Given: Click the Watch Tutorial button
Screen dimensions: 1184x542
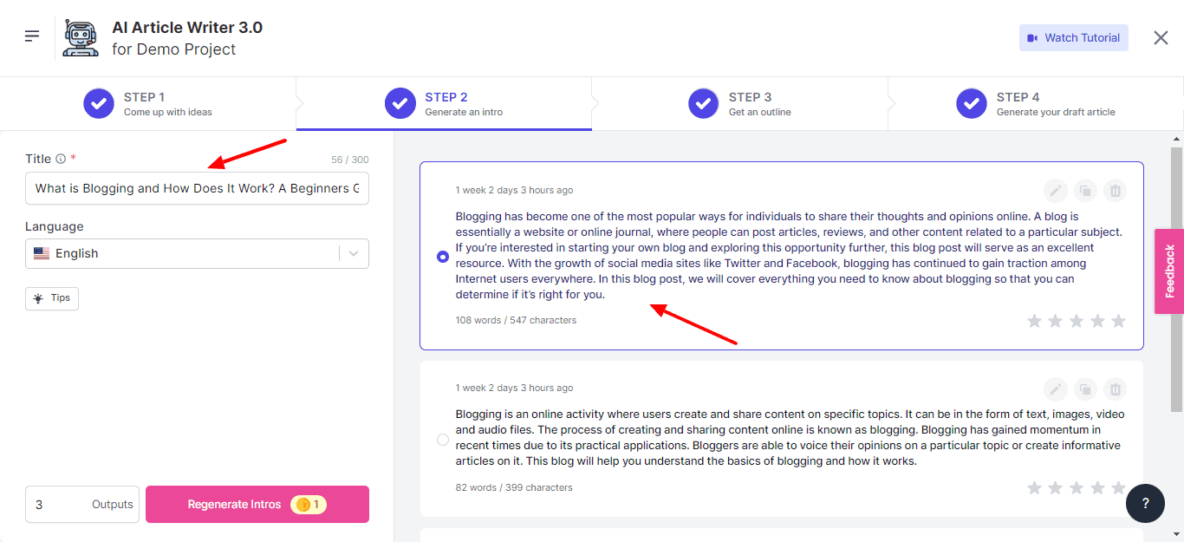Looking at the screenshot, I should 1073,38.
